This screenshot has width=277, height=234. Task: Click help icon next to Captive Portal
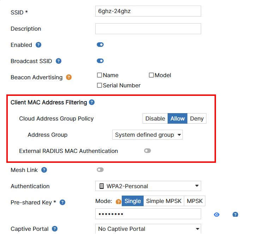click(x=55, y=229)
